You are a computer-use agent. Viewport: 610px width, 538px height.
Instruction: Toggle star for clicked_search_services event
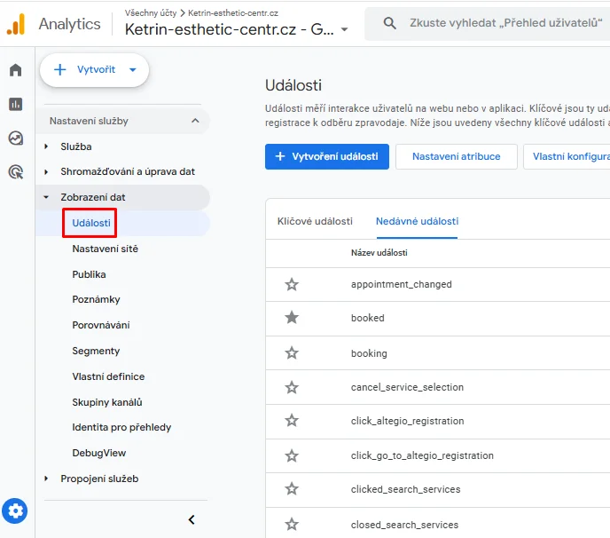[292, 489]
